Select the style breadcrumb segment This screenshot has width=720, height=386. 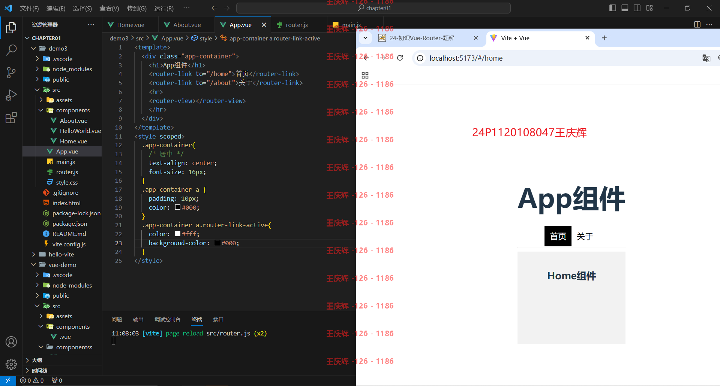(205, 38)
